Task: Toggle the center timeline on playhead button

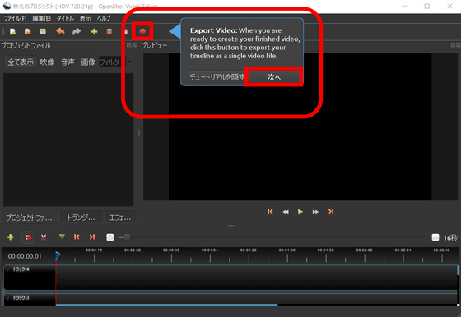Action: pos(110,237)
